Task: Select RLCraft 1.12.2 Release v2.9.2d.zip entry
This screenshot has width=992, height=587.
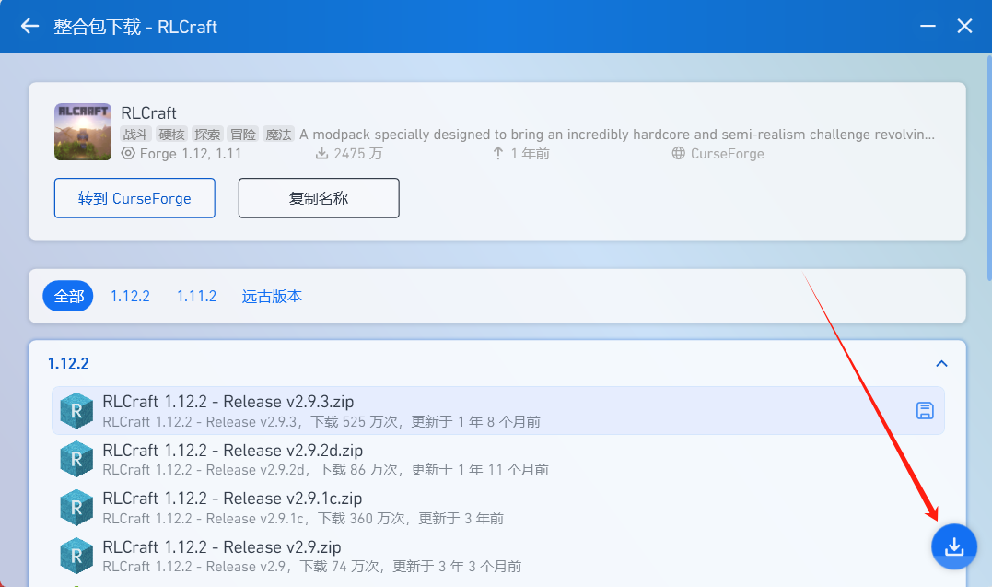Action: point(498,459)
